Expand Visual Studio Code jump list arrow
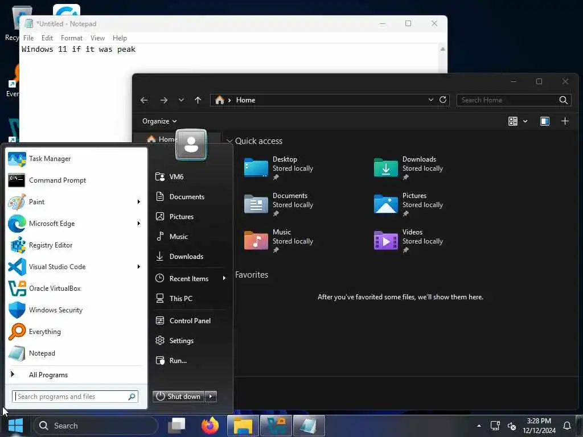The image size is (583, 437). tap(139, 266)
